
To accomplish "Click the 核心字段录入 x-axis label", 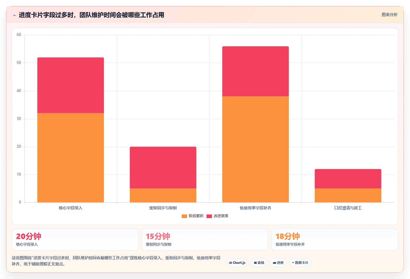I will pos(71,208).
